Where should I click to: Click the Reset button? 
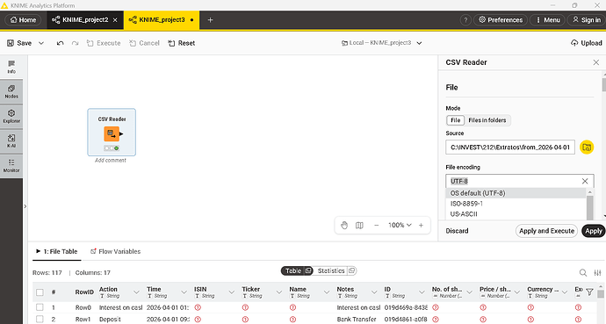[182, 43]
